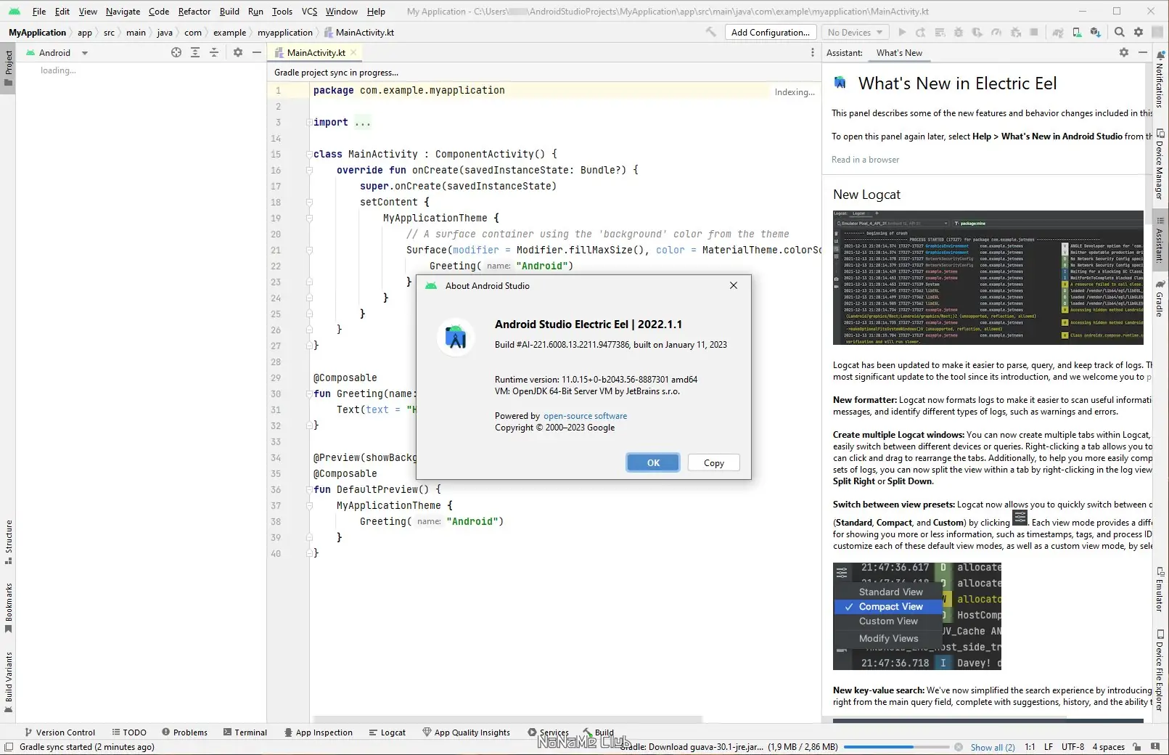Open Emulator side tool window
This screenshot has height=755, width=1169.
pos(1160,589)
